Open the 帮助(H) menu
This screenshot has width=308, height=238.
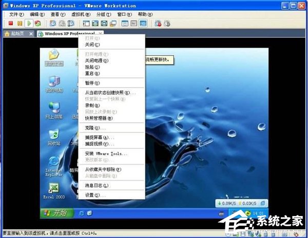(x=145, y=14)
